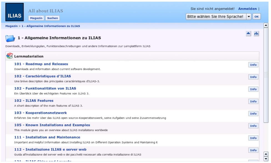
Task: Open the language selection dropdown
Action: (x=218, y=17)
